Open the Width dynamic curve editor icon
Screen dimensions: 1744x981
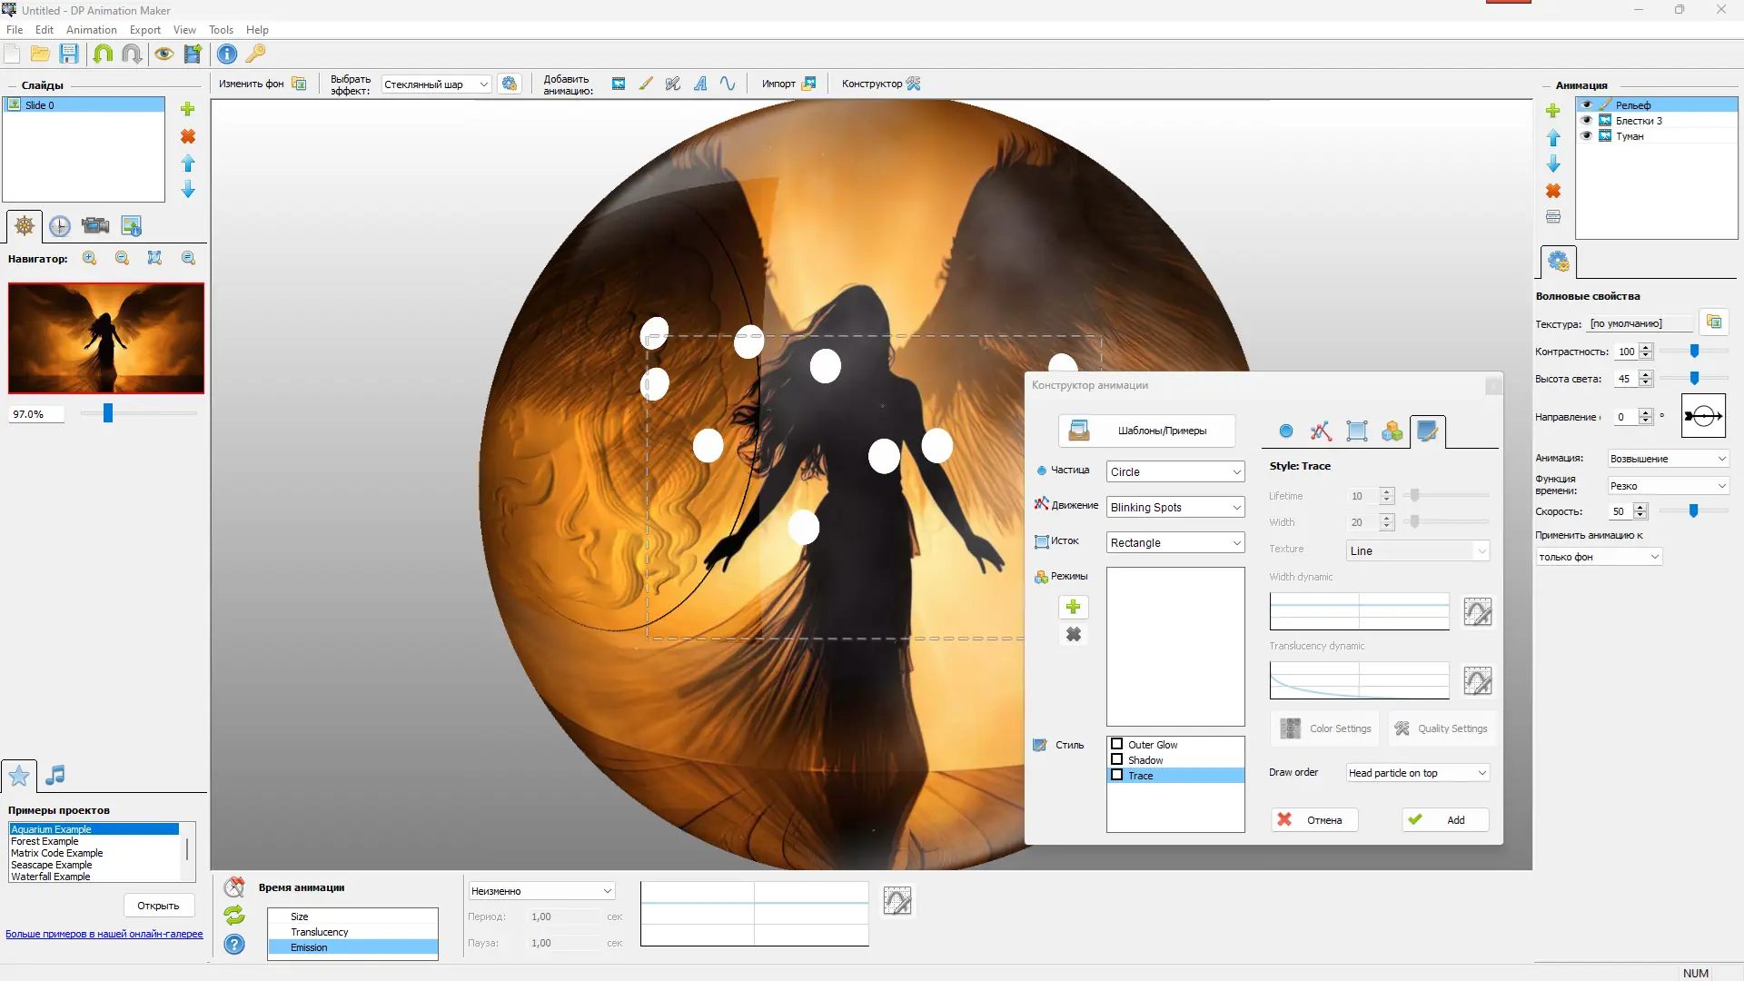coord(1477,611)
